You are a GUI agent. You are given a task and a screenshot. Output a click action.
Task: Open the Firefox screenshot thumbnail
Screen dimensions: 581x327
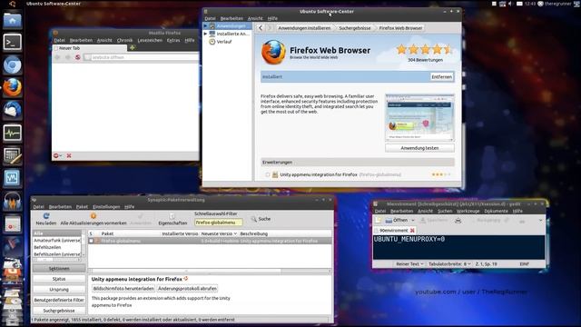(x=419, y=118)
